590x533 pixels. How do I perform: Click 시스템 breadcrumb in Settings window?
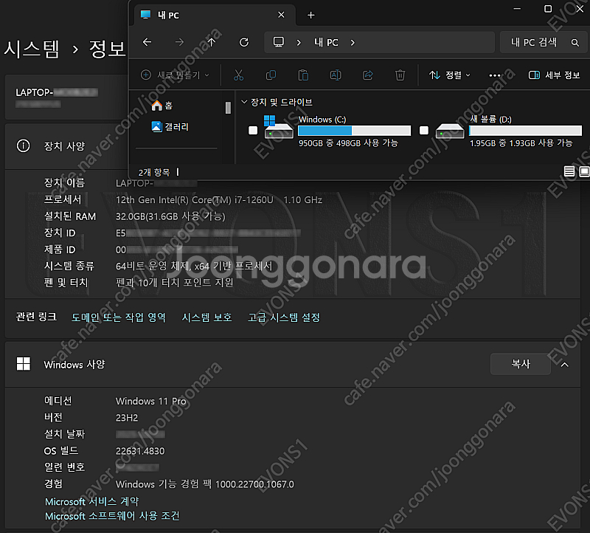(32, 49)
